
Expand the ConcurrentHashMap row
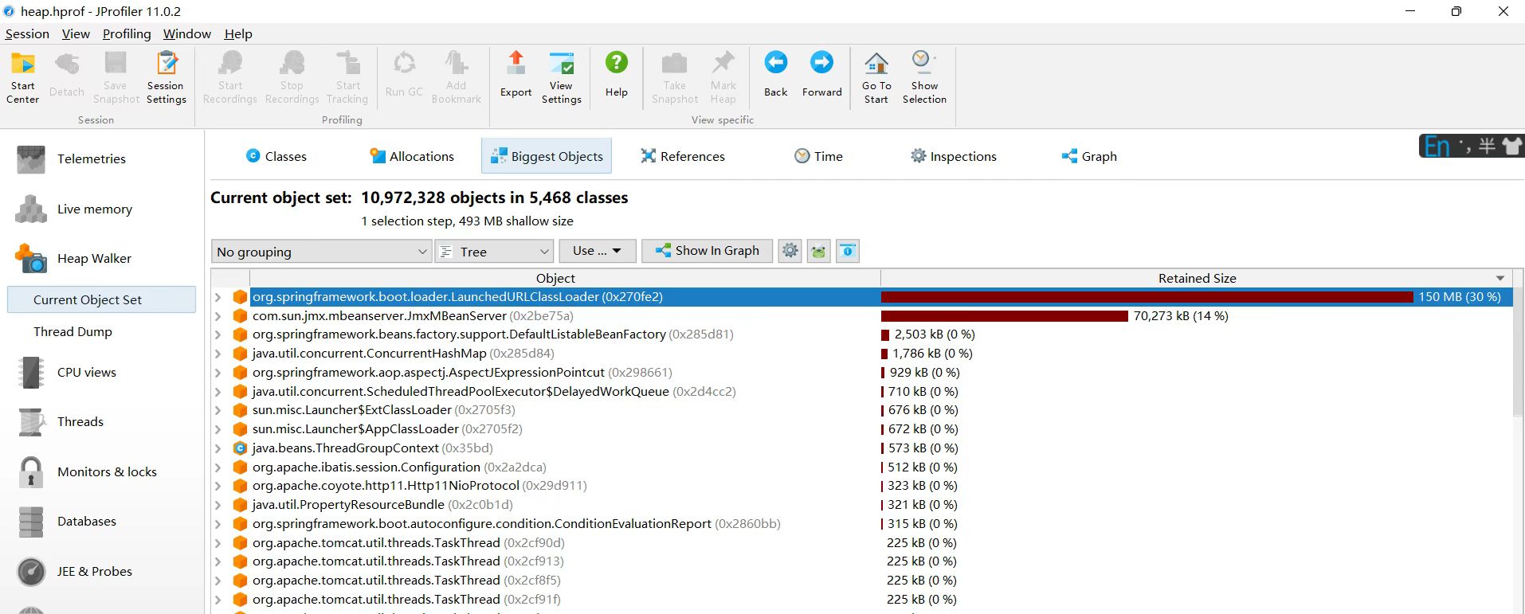[x=218, y=354]
